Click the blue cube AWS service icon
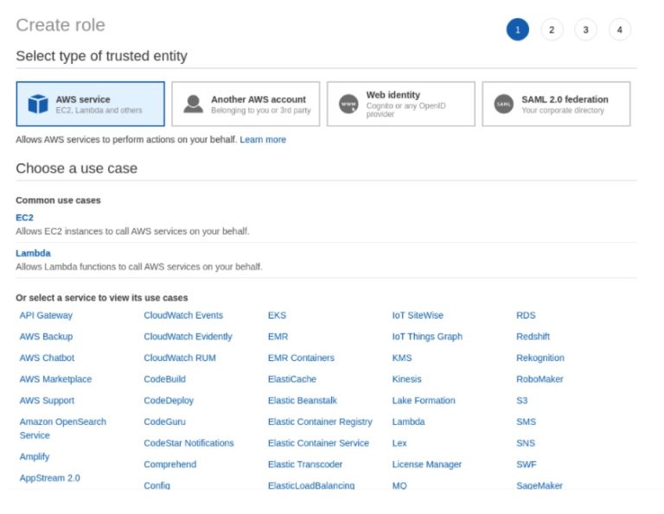This screenshot has width=664, height=514. pyautogui.click(x=38, y=104)
